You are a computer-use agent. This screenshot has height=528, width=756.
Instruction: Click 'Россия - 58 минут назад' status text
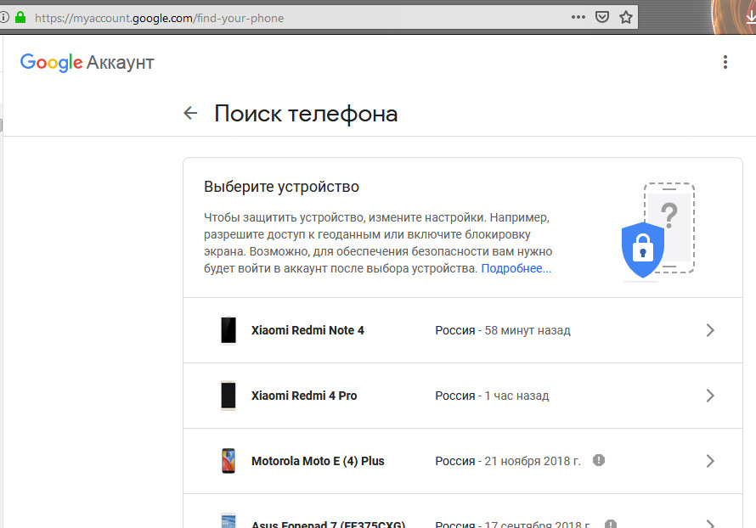503,330
